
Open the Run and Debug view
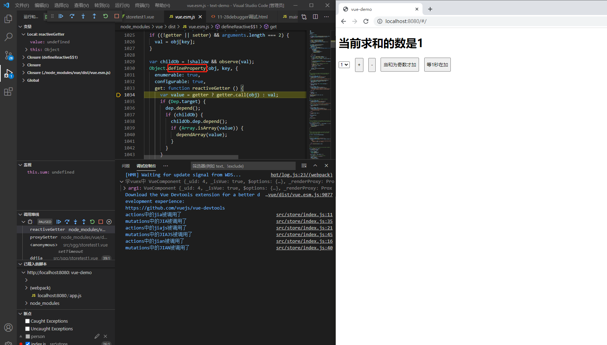[8, 73]
